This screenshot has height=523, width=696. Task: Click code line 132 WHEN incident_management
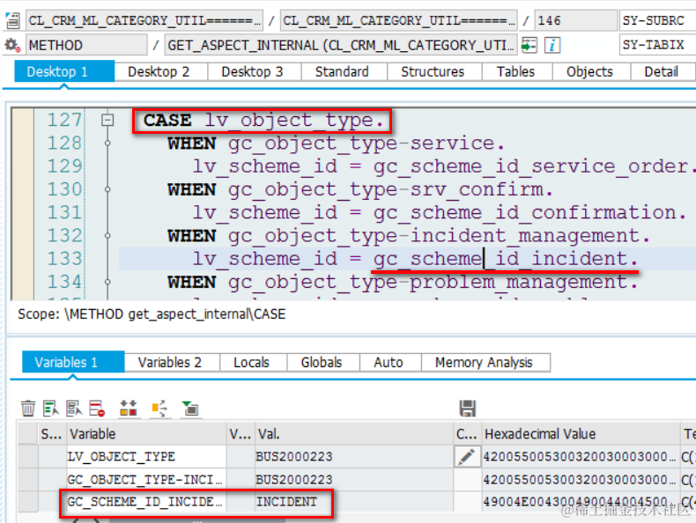409,236
